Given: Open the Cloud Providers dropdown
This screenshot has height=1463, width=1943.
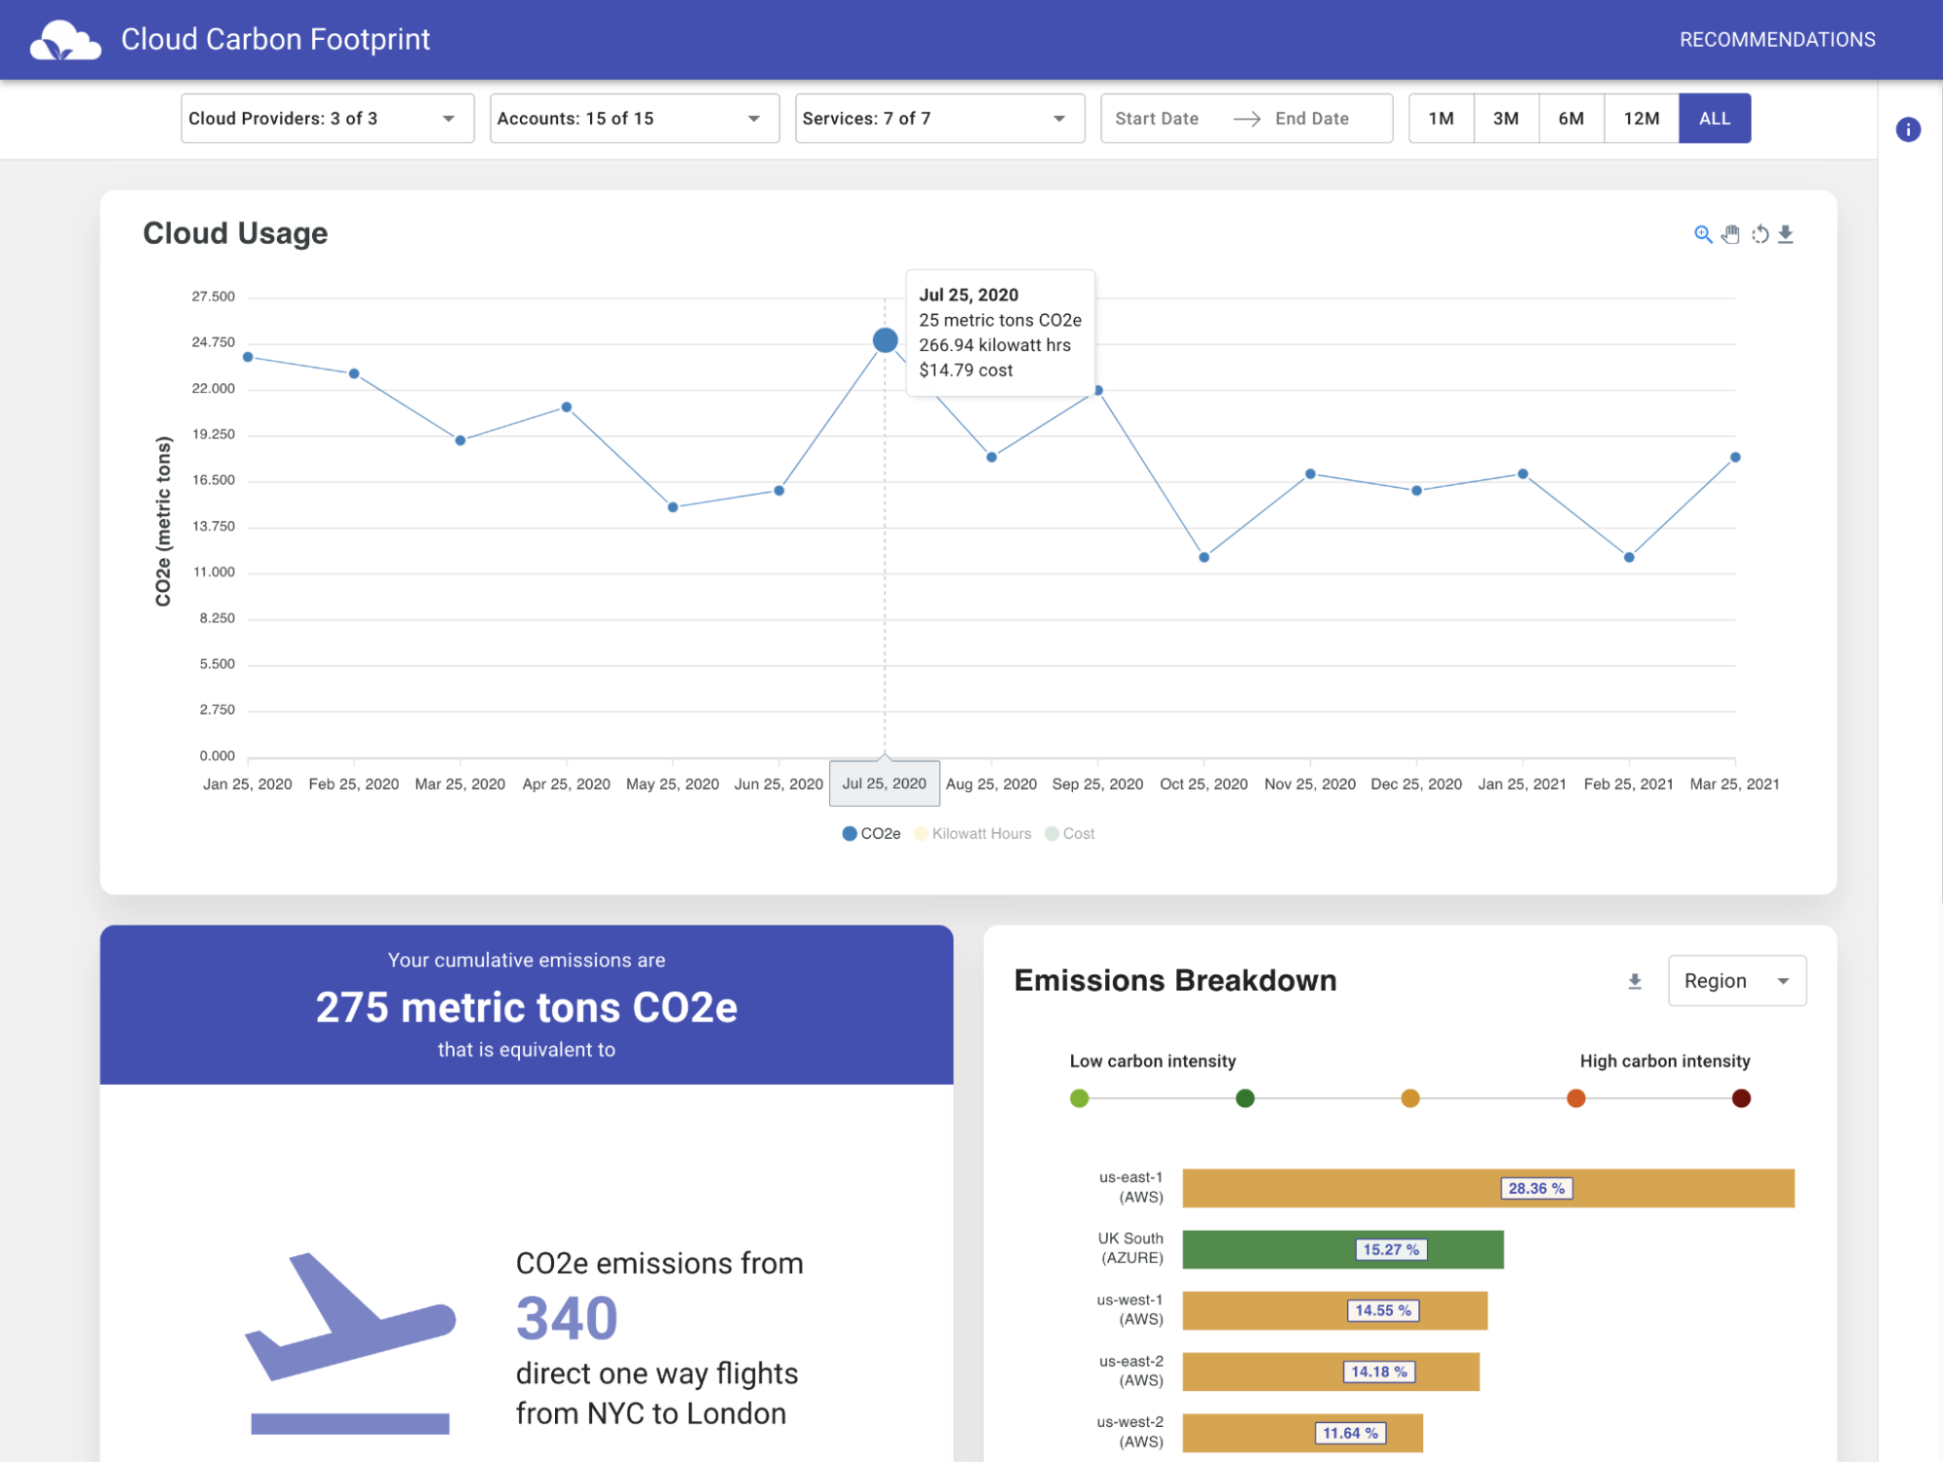Looking at the screenshot, I should coord(327,119).
